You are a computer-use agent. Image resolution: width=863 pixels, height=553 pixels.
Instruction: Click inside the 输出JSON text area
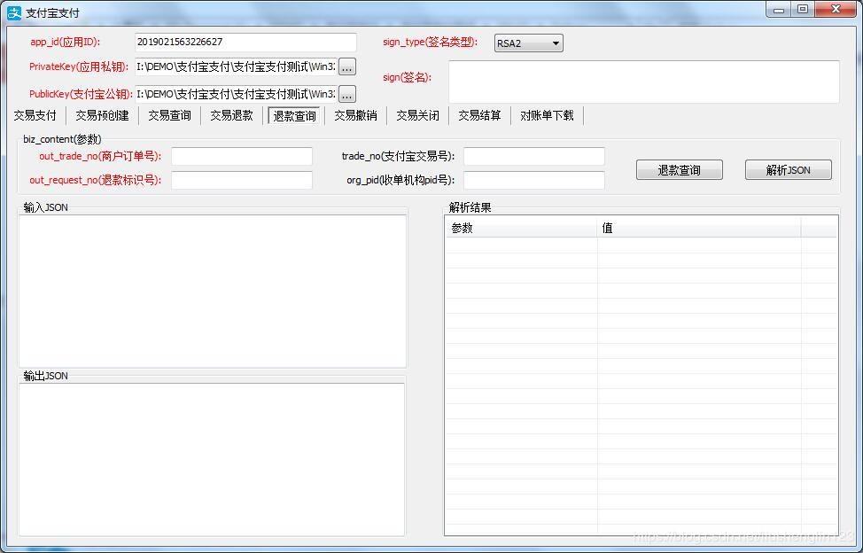pos(212,459)
